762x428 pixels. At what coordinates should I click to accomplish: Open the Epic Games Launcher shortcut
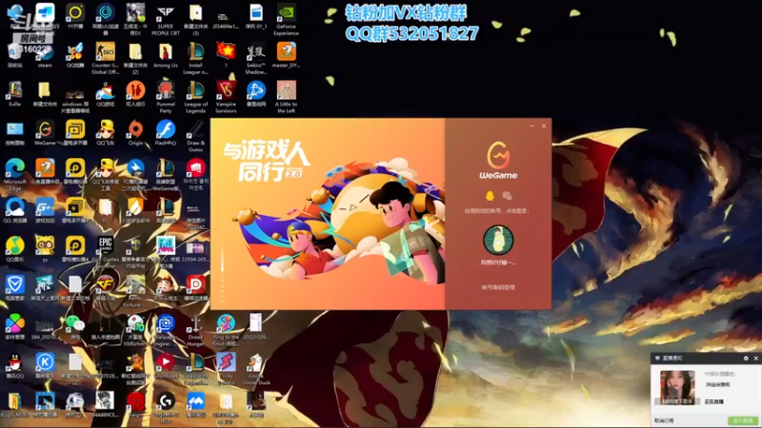coord(105,252)
